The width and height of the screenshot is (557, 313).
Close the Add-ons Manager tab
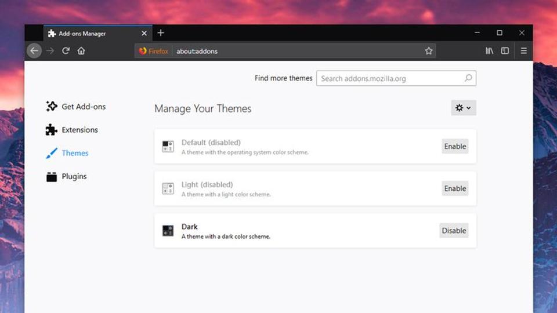click(x=144, y=34)
